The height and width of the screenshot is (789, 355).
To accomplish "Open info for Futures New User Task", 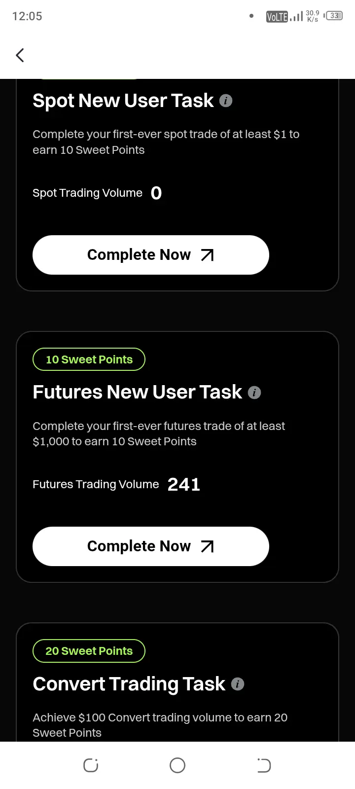I will pyautogui.click(x=254, y=393).
